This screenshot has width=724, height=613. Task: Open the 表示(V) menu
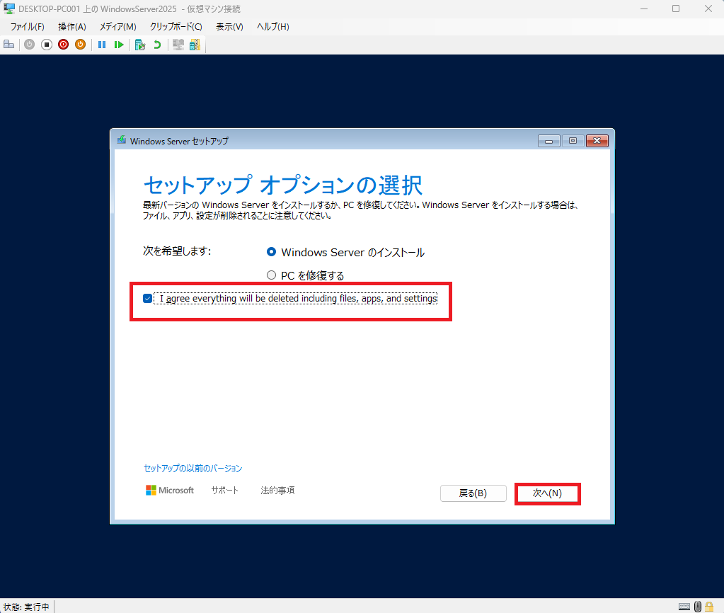(229, 27)
